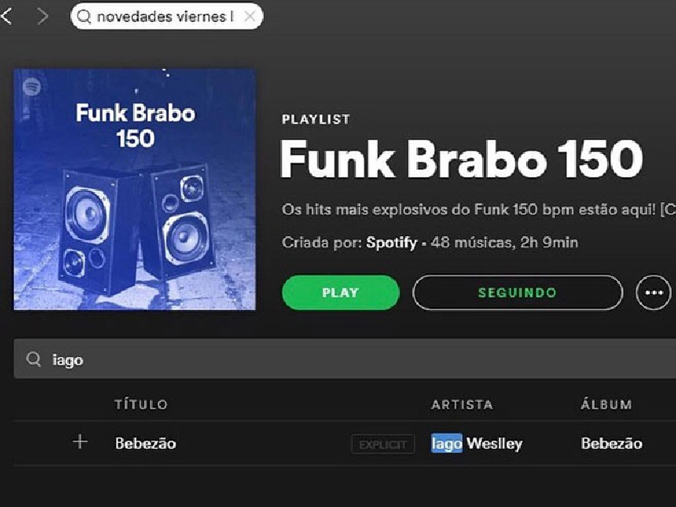
Task: Sort tracks by the TÍTULO column header
Action: coord(141,404)
